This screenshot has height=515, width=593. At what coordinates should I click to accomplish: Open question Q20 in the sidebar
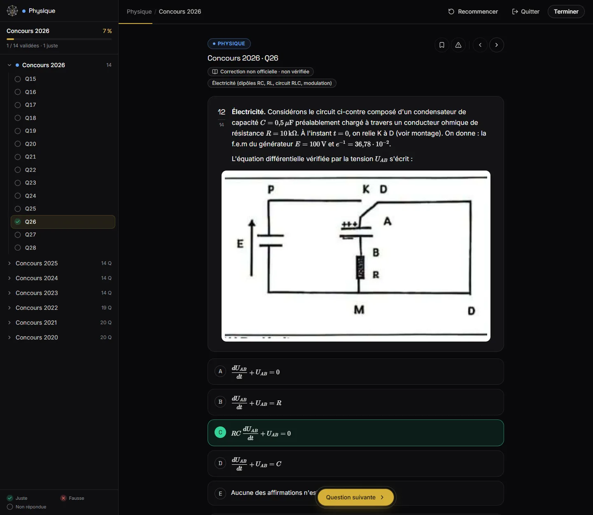pos(63,144)
